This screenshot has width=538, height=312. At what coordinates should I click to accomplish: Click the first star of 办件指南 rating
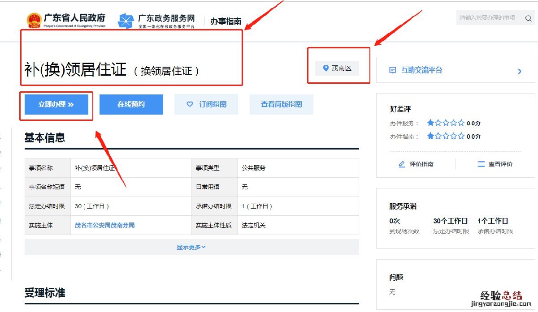[430, 136]
